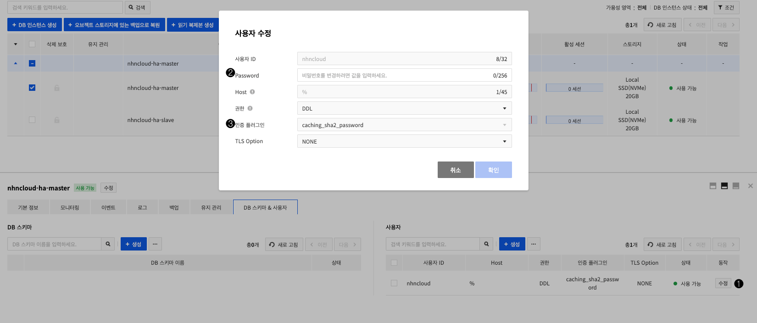Open the 인증 플러그인 caching_sha2_password dropdown
The image size is (757, 323).
pyautogui.click(x=404, y=125)
